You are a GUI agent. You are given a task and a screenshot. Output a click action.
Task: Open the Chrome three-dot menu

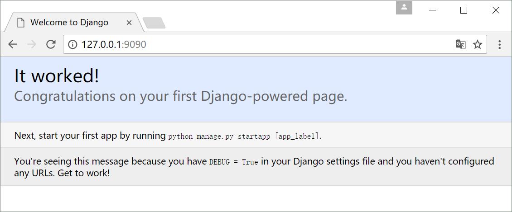499,44
